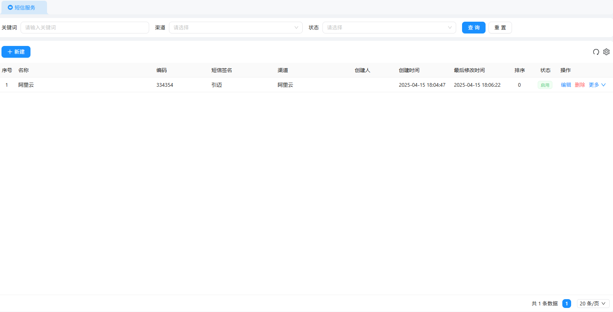Open the 状态 status dropdown

point(389,28)
